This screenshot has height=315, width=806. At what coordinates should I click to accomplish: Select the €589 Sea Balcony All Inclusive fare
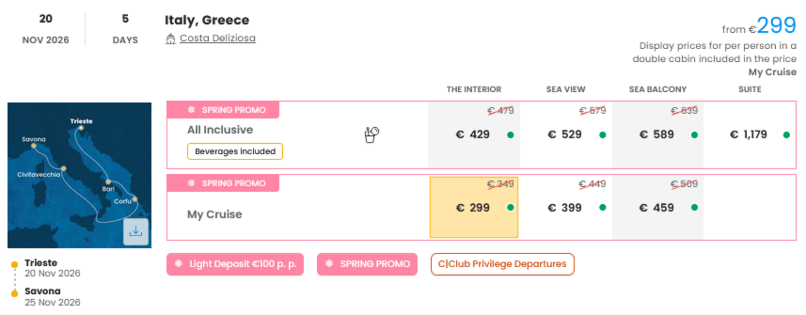click(x=657, y=134)
